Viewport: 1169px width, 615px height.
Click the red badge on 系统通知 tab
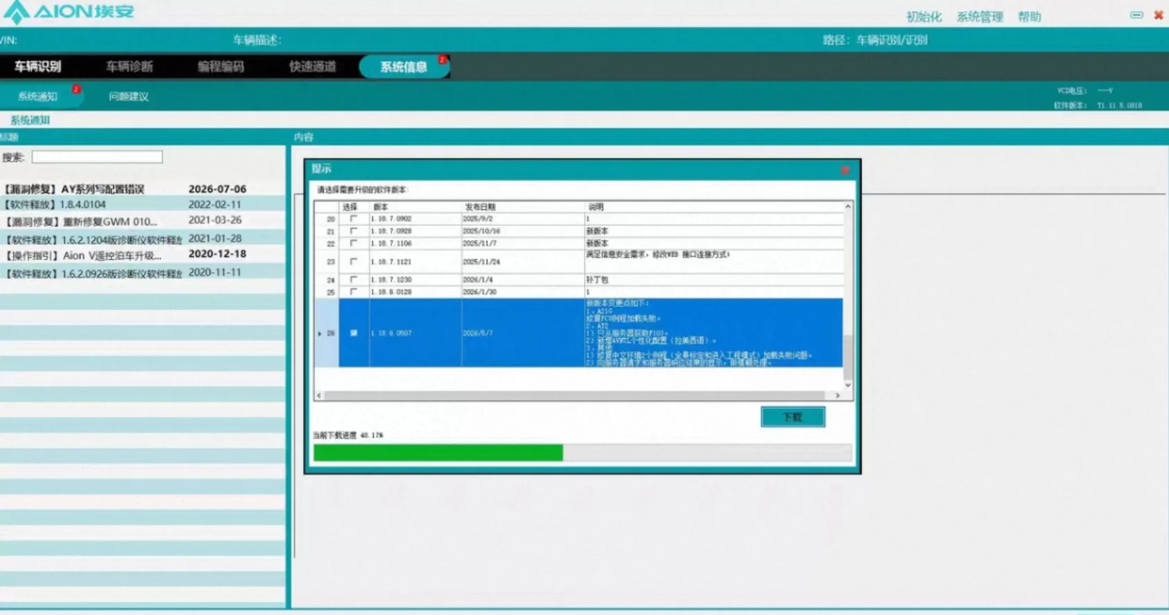pos(76,89)
